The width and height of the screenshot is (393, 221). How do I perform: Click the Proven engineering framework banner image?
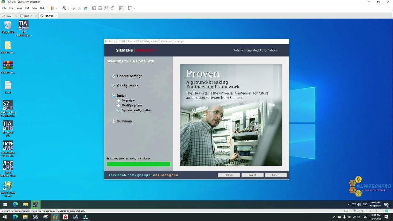[231, 115]
